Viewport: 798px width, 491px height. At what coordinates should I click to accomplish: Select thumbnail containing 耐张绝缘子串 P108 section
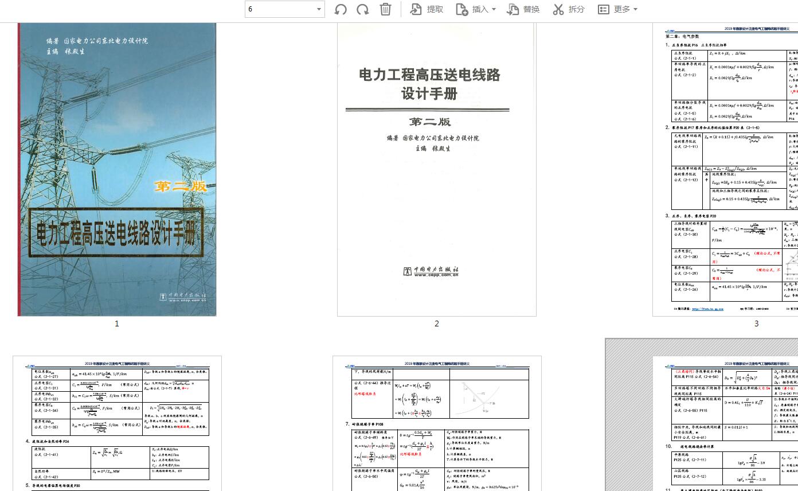[437, 423]
